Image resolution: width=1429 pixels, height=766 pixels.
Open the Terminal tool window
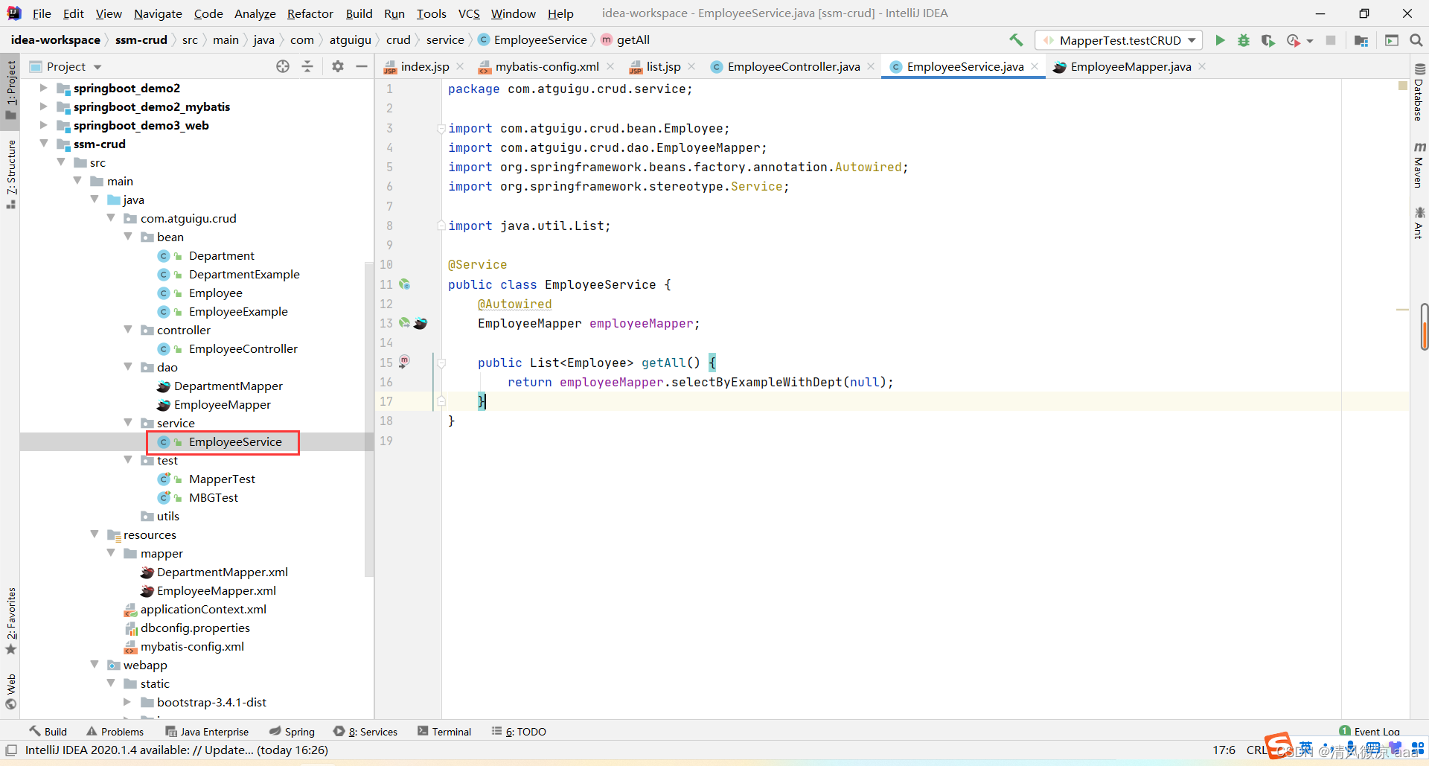click(x=444, y=732)
